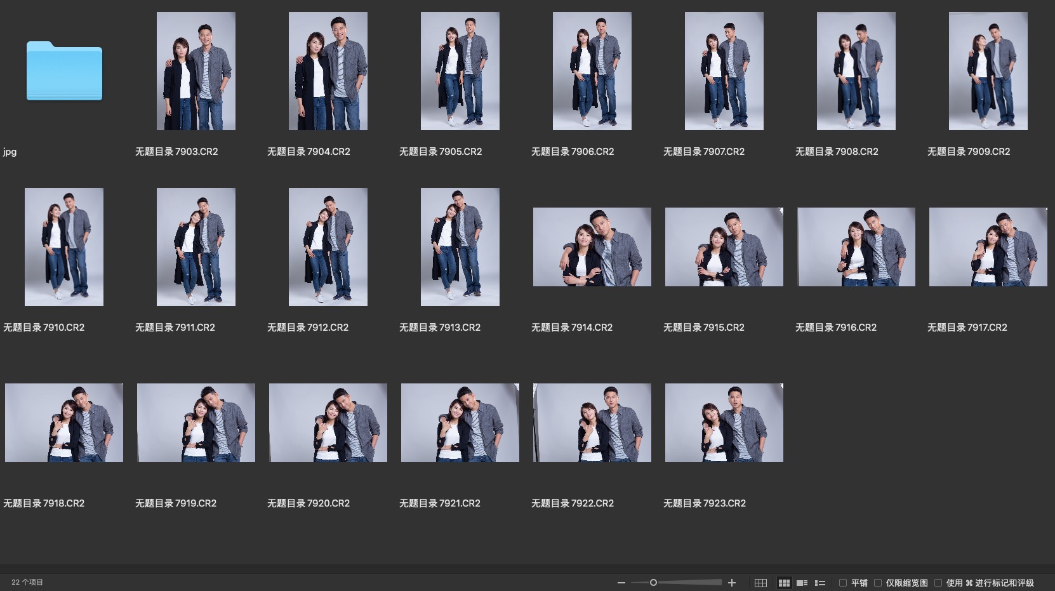Open the jpg folder

pos(64,71)
